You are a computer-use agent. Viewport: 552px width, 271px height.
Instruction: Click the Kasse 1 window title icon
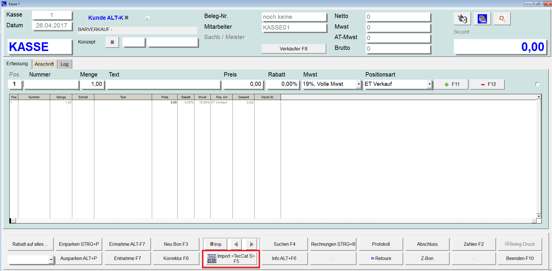[x=4, y=4]
